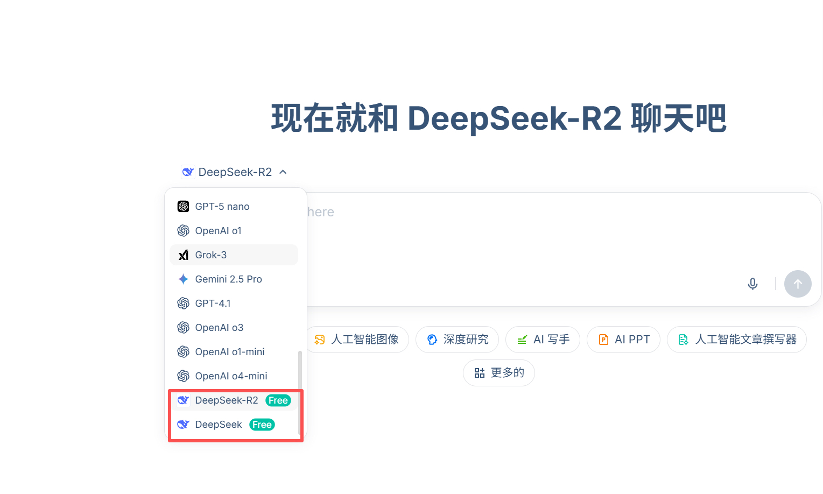Viewport: 823px width, 494px height.
Task: Start voice input with the microphone icon
Action: click(752, 284)
